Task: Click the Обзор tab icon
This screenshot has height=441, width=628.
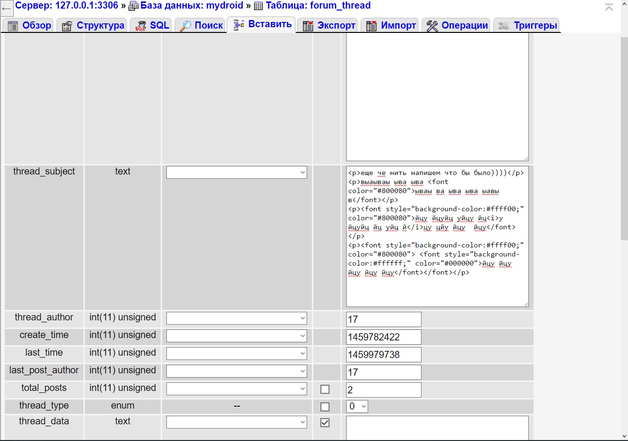Action: [x=13, y=26]
